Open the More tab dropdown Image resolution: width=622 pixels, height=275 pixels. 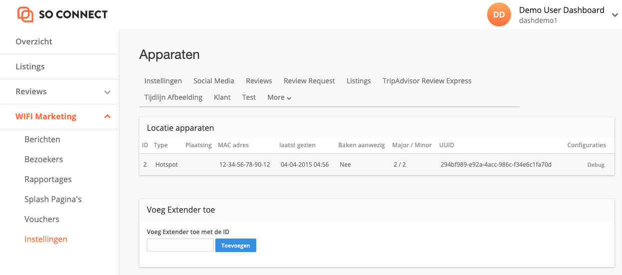[x=279, y=97]
